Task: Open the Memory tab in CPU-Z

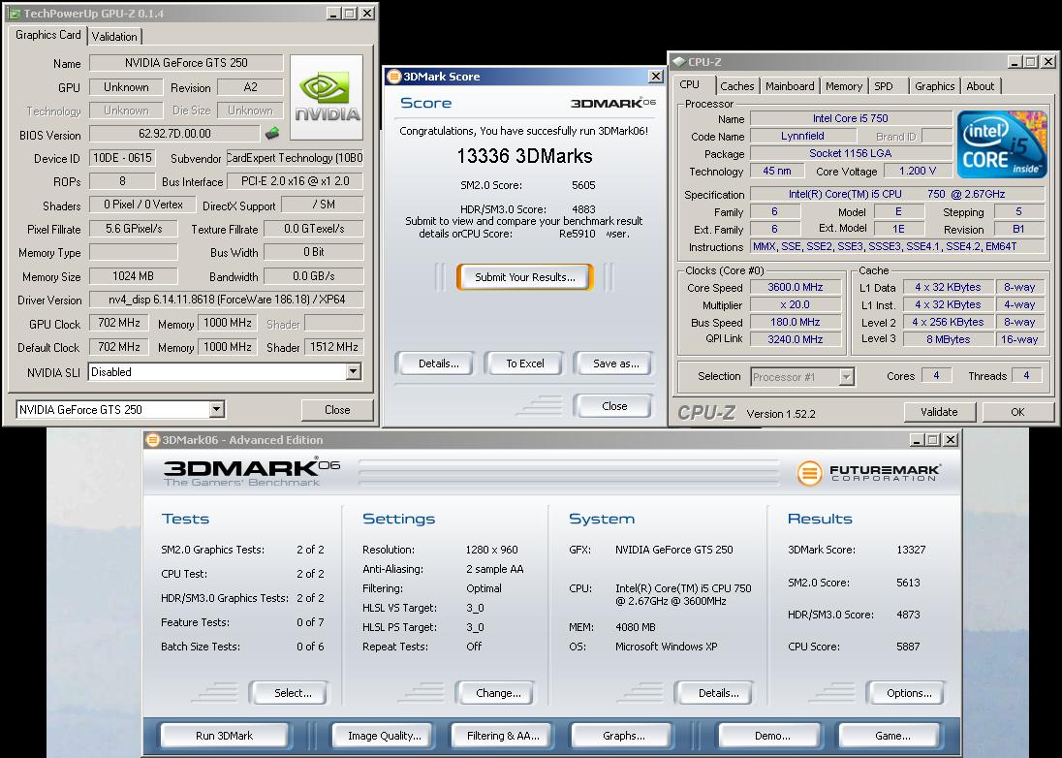Action: pos(844,86)
